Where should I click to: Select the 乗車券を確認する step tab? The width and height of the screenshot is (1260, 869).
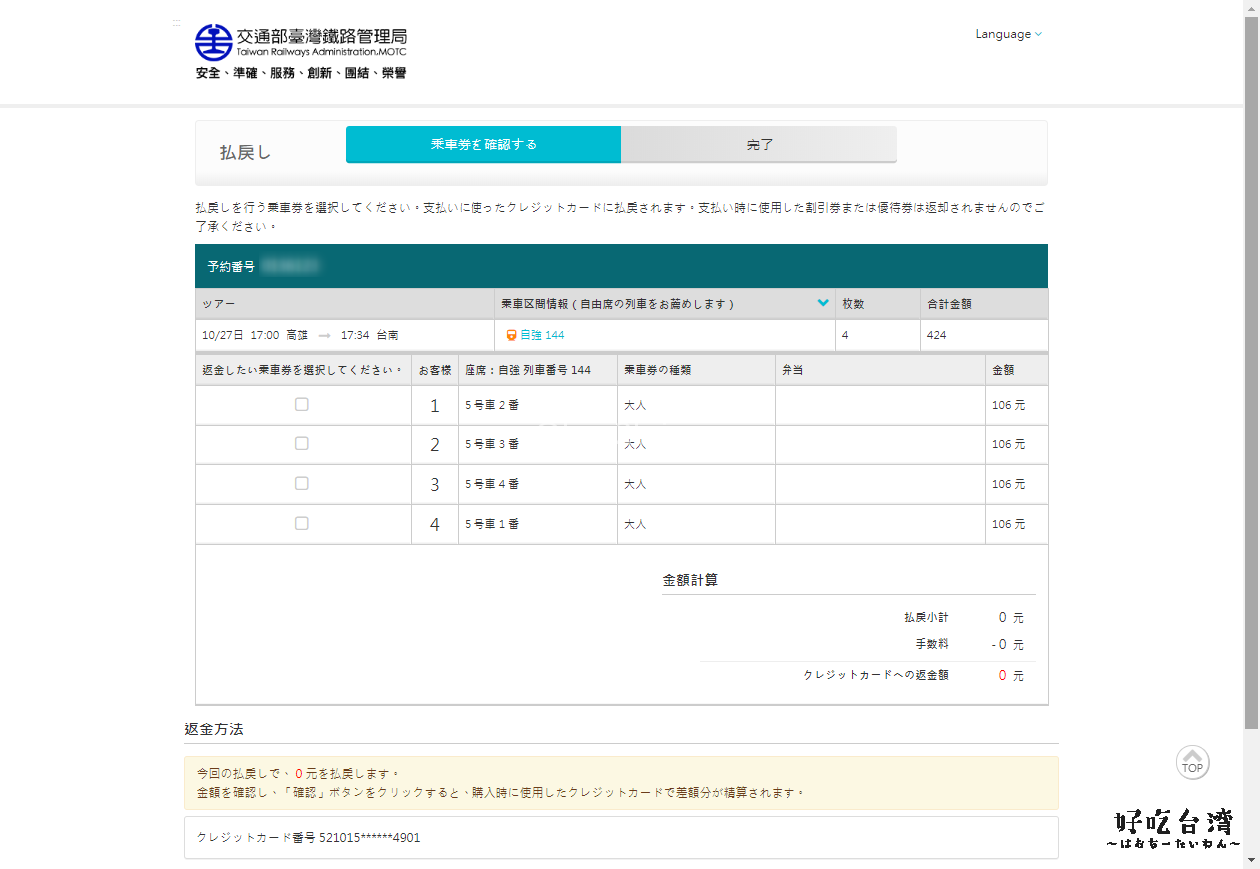pos(483,145)
